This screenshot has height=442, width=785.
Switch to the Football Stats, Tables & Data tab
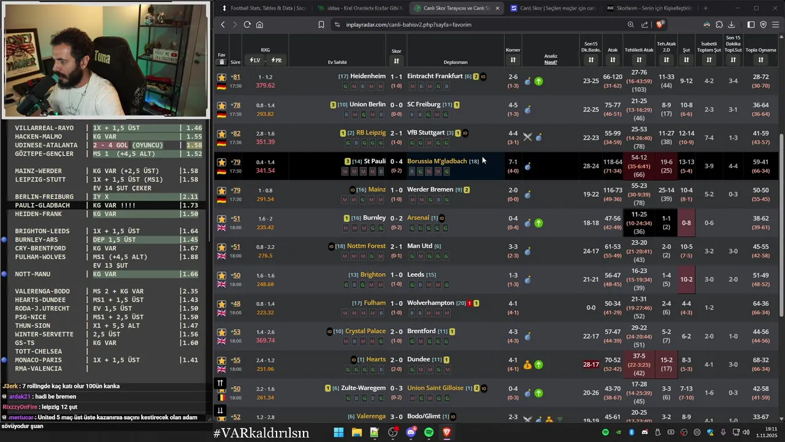[x=264, y=8]
